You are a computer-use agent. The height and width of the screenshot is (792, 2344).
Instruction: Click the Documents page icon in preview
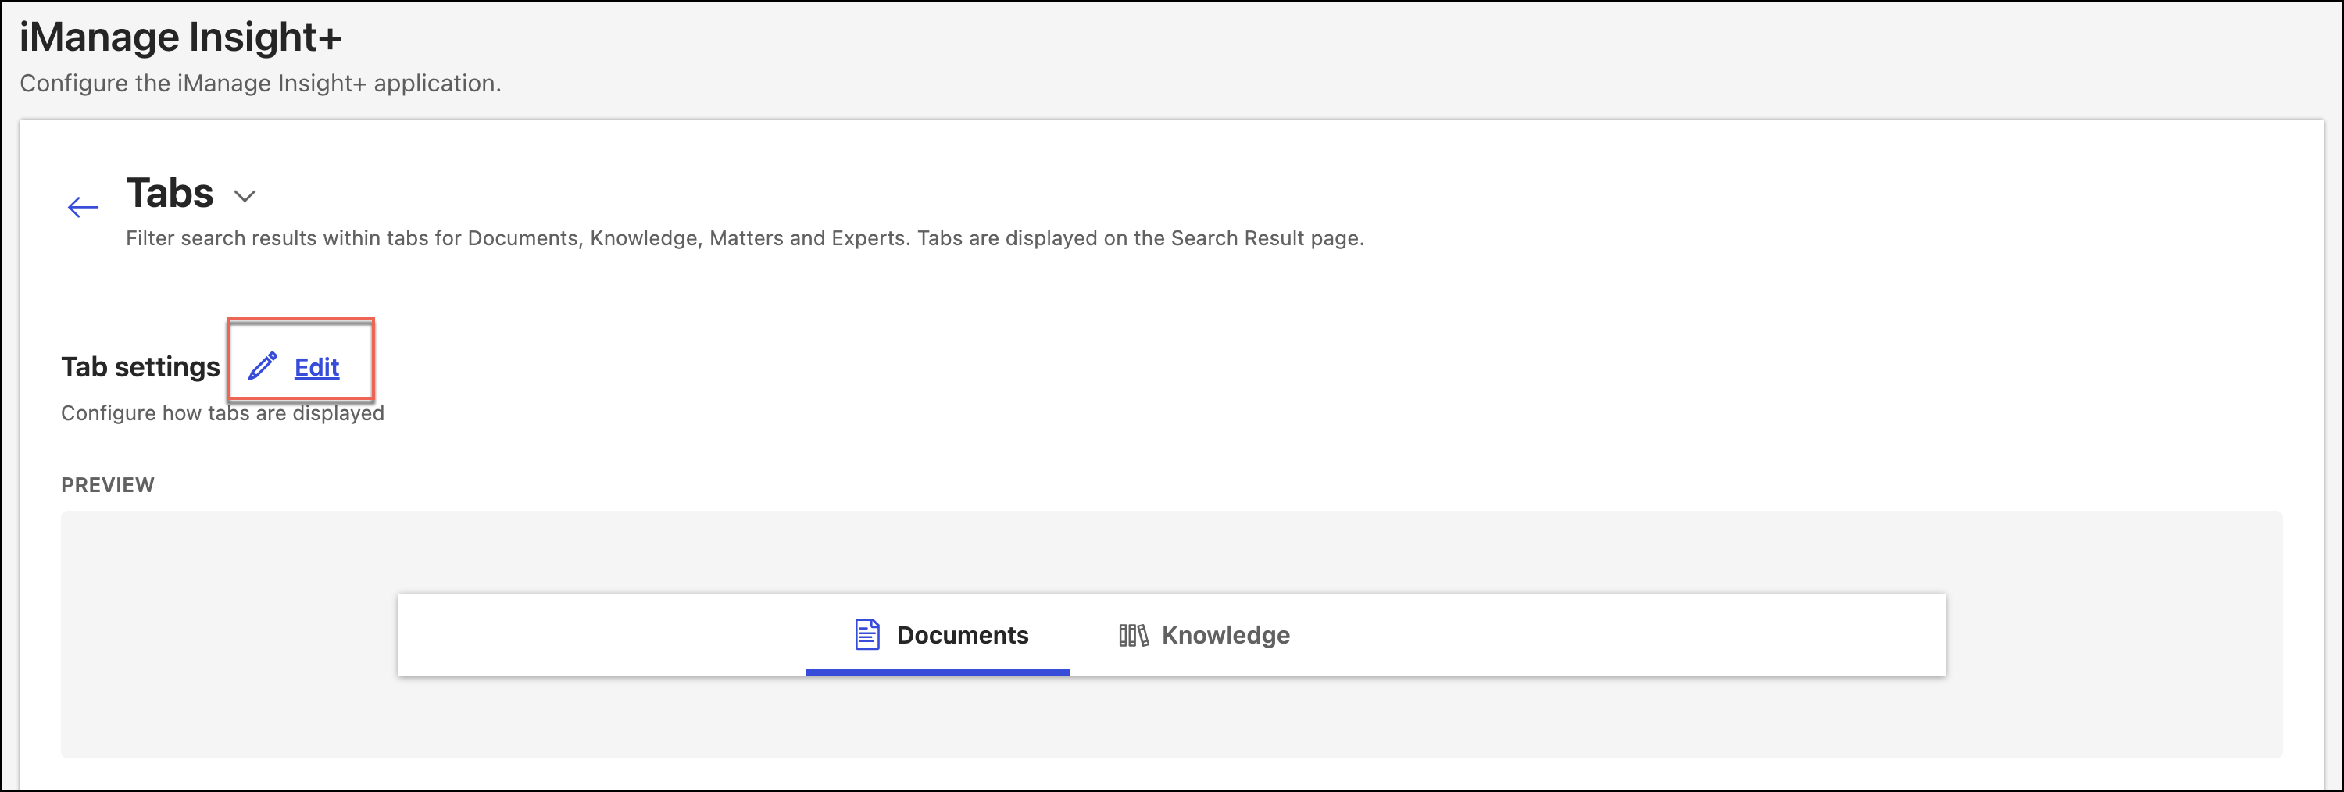(866, 635)
